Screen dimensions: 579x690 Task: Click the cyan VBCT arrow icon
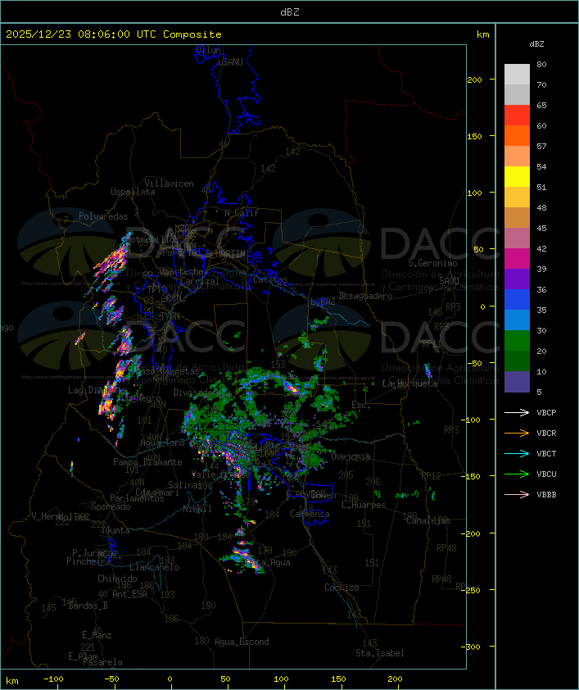(517, 454)
